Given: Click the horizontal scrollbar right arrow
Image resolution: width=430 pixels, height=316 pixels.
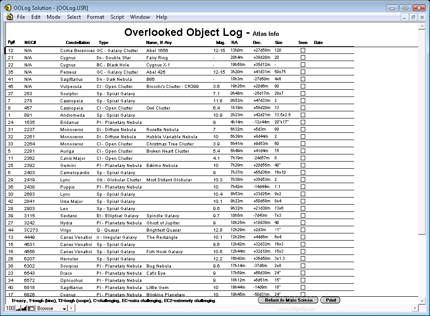Looking at the screenshot, I should tap(415, 308).
